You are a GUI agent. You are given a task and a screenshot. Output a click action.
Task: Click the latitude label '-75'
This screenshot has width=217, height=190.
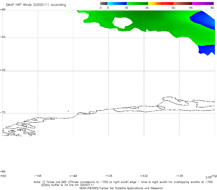pos(3,113)
